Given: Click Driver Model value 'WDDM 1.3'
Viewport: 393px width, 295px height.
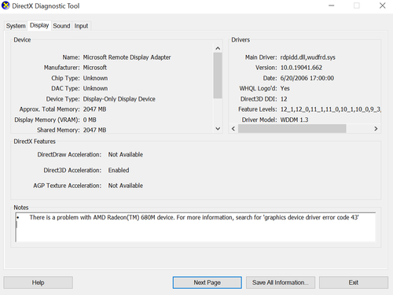Looking at the screenshot, I should point(294,120).
